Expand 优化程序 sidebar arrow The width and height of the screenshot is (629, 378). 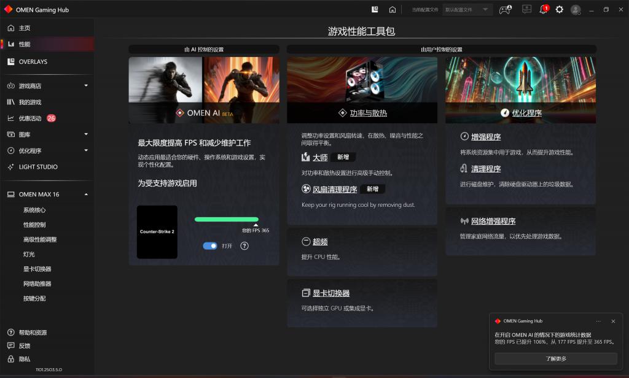(x=86, y=150)
